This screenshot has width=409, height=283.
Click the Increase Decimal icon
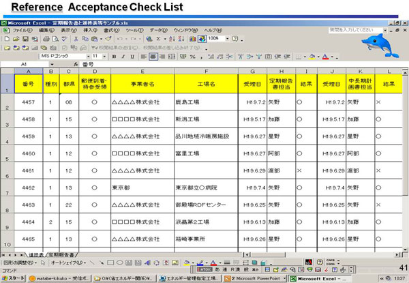coord(211,57)
